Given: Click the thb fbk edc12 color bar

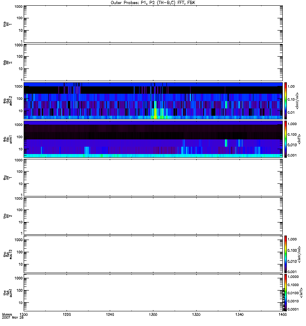Looking at the screenshot, I should [286, 101].
